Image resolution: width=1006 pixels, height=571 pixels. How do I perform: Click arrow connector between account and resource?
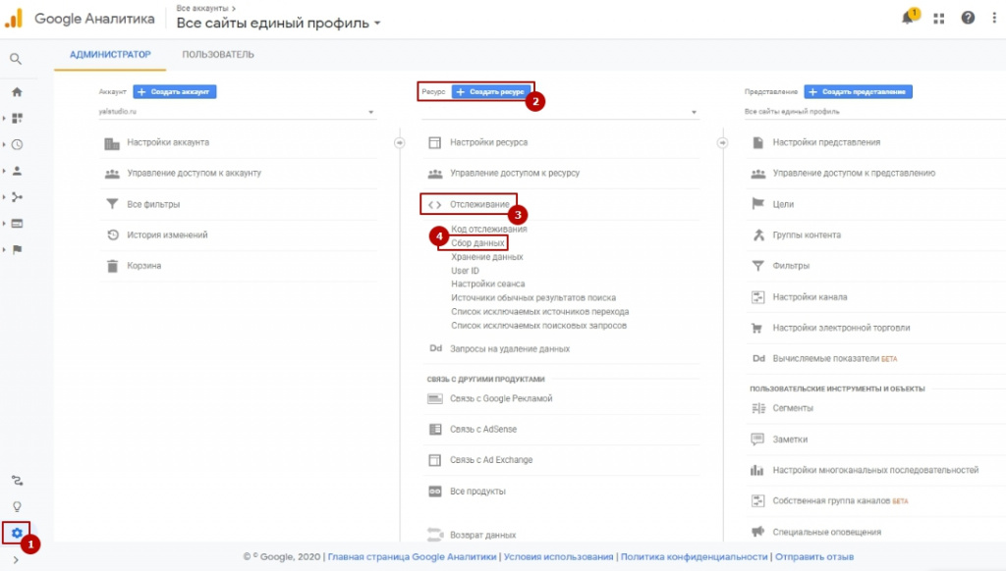399,143
